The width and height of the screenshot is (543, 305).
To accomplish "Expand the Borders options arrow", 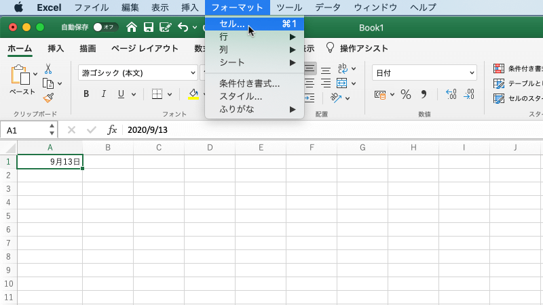I will coord(170,94).
